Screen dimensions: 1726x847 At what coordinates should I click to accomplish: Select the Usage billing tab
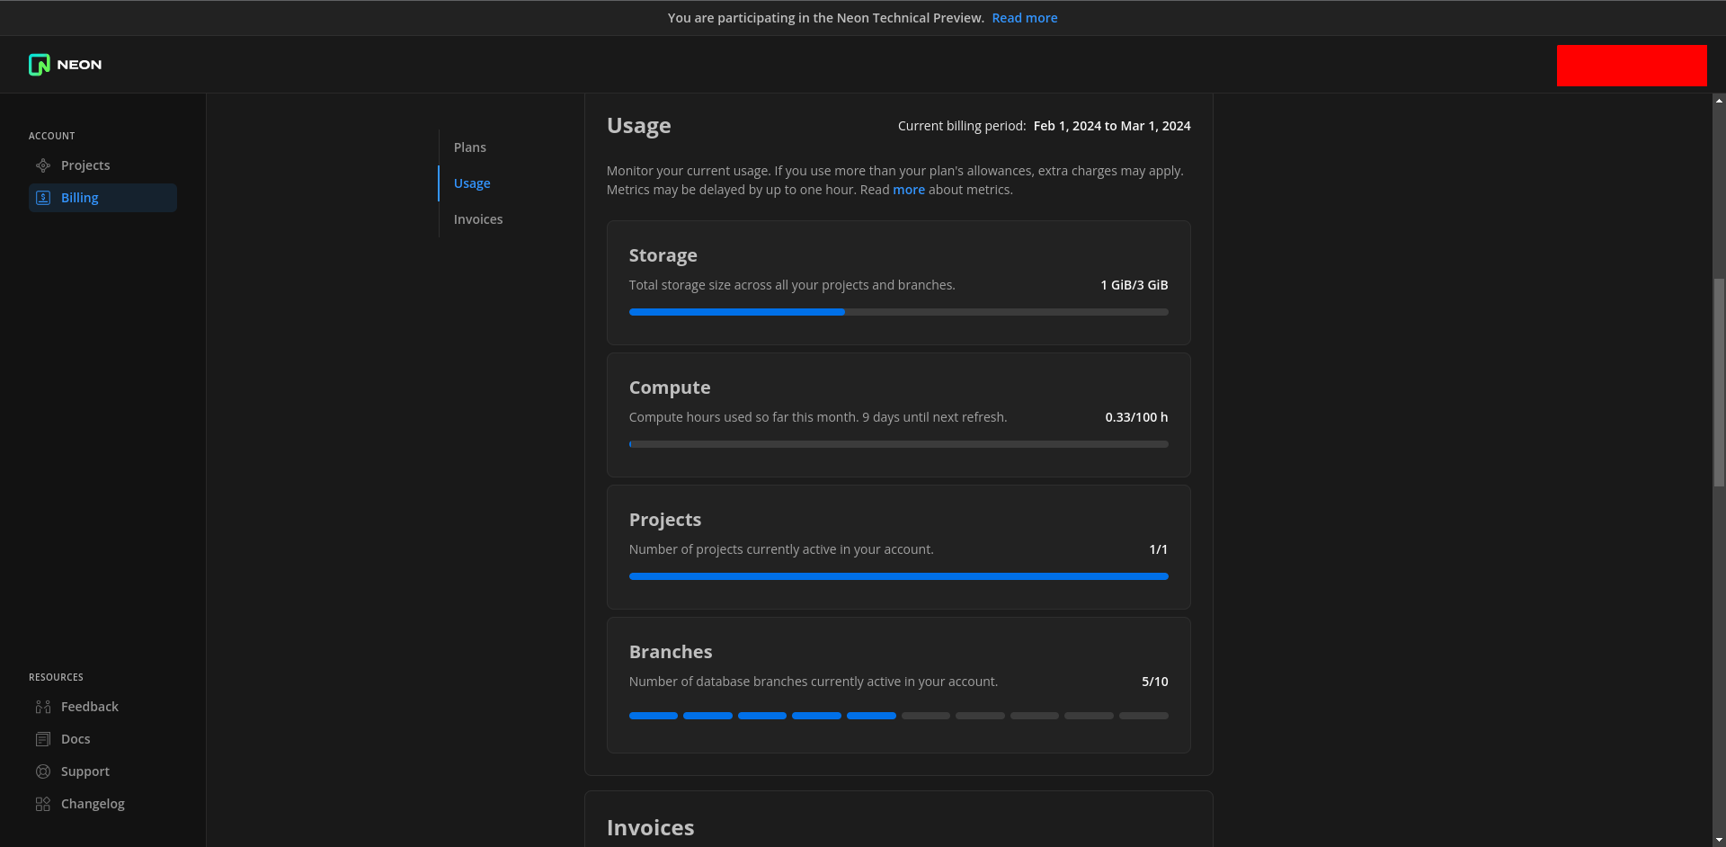(471, 183)
